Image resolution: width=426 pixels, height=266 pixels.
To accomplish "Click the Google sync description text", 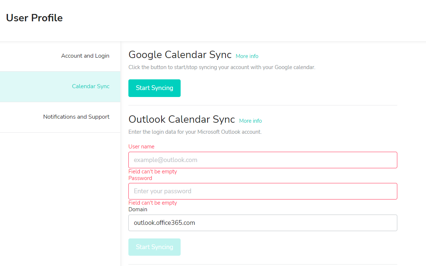I will (x=222, y=67).
